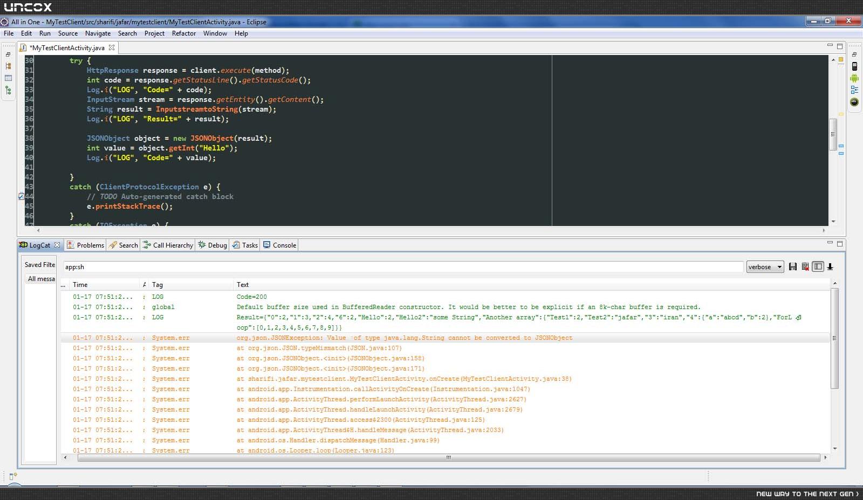Open the File menu
Viewport: 863px width, 500px height.
(x=9, y=33)
